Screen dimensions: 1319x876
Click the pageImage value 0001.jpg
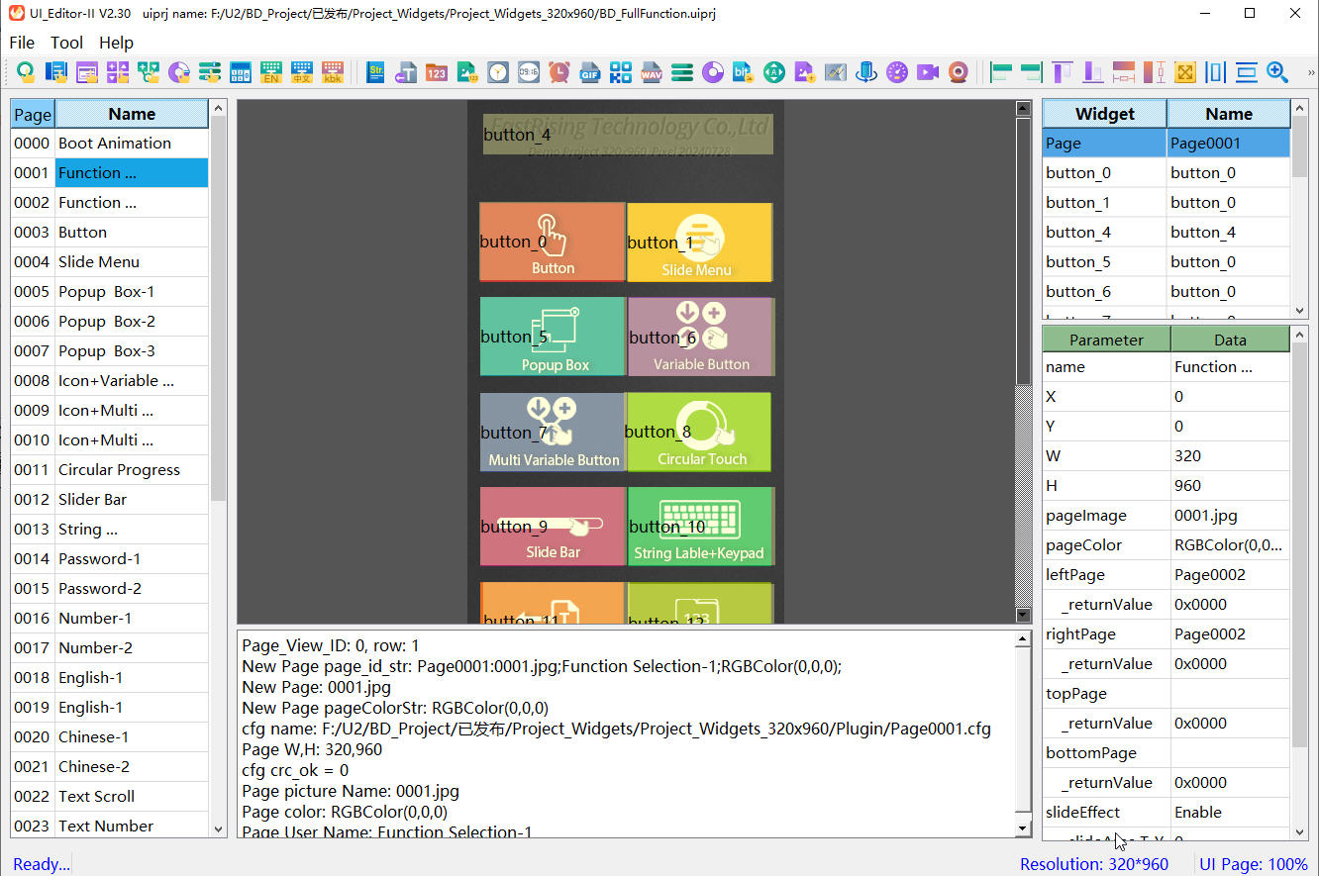click(1230, 515)
